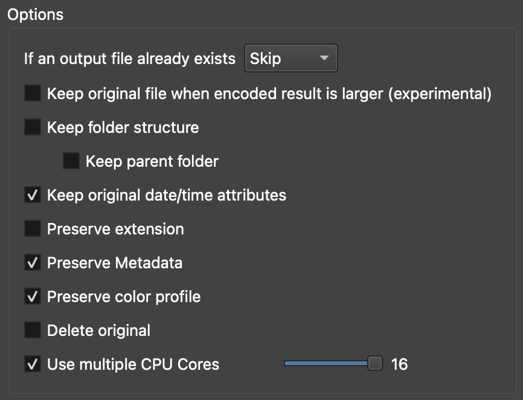523x400 pixels.
Task: Check the Keep folder structure box
Action: [x=33, y=127]
